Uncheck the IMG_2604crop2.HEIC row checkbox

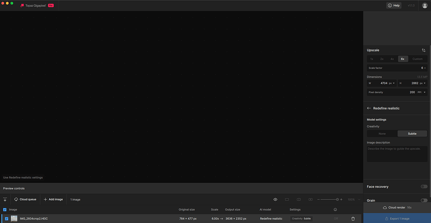pyautogui.click(x=6, y=218)
